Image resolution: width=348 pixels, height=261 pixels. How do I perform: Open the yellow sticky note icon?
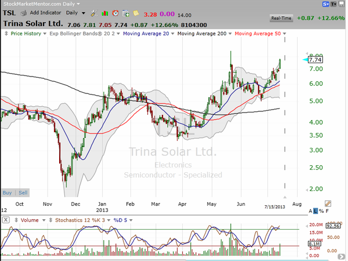coord(136,13)
